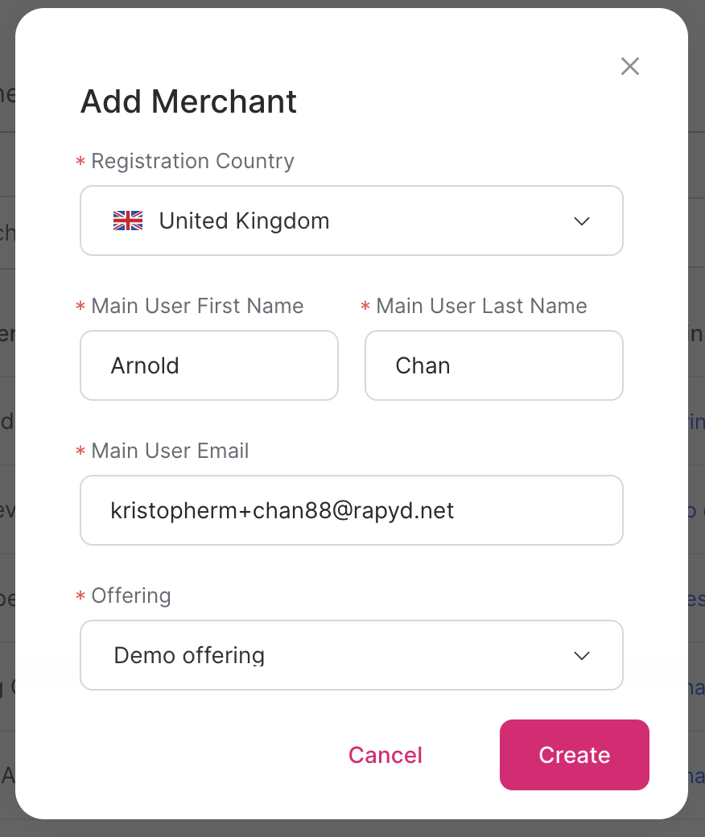This screenshot has width=705, height=837.
Task: Select the Main User Email input
Action: click(x=352, y=510)
